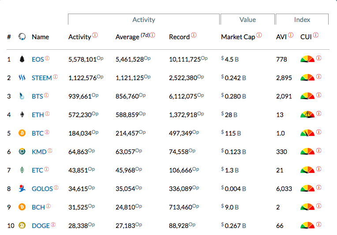Click the BCH coin logo icon
This screenshot has width=337, height=235.
(22, 207)
